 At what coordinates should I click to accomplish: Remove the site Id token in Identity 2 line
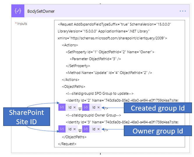[x=74, y=107]
